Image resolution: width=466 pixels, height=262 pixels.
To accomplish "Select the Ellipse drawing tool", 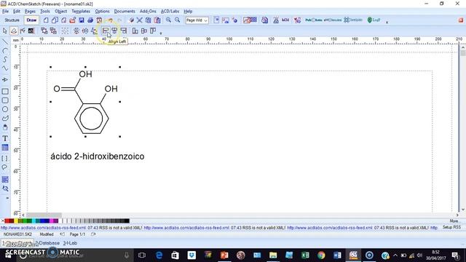I will [5, 109].
